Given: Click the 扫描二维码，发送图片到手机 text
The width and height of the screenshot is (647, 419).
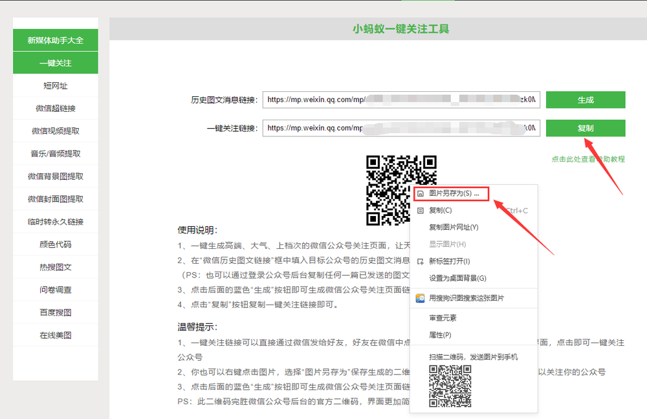Looking at the screenshot, I should 474,357.
